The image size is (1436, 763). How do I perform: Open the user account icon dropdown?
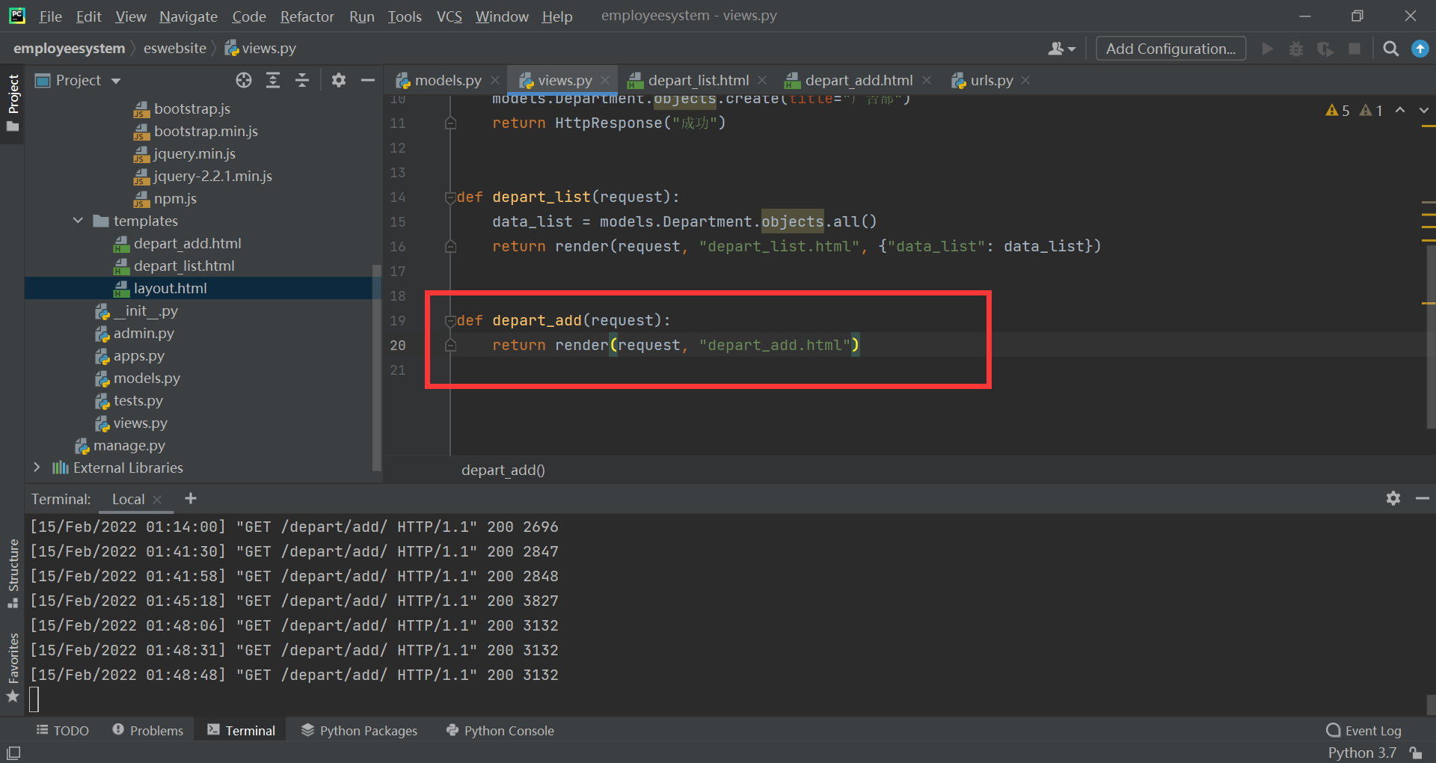[1061, 49]
